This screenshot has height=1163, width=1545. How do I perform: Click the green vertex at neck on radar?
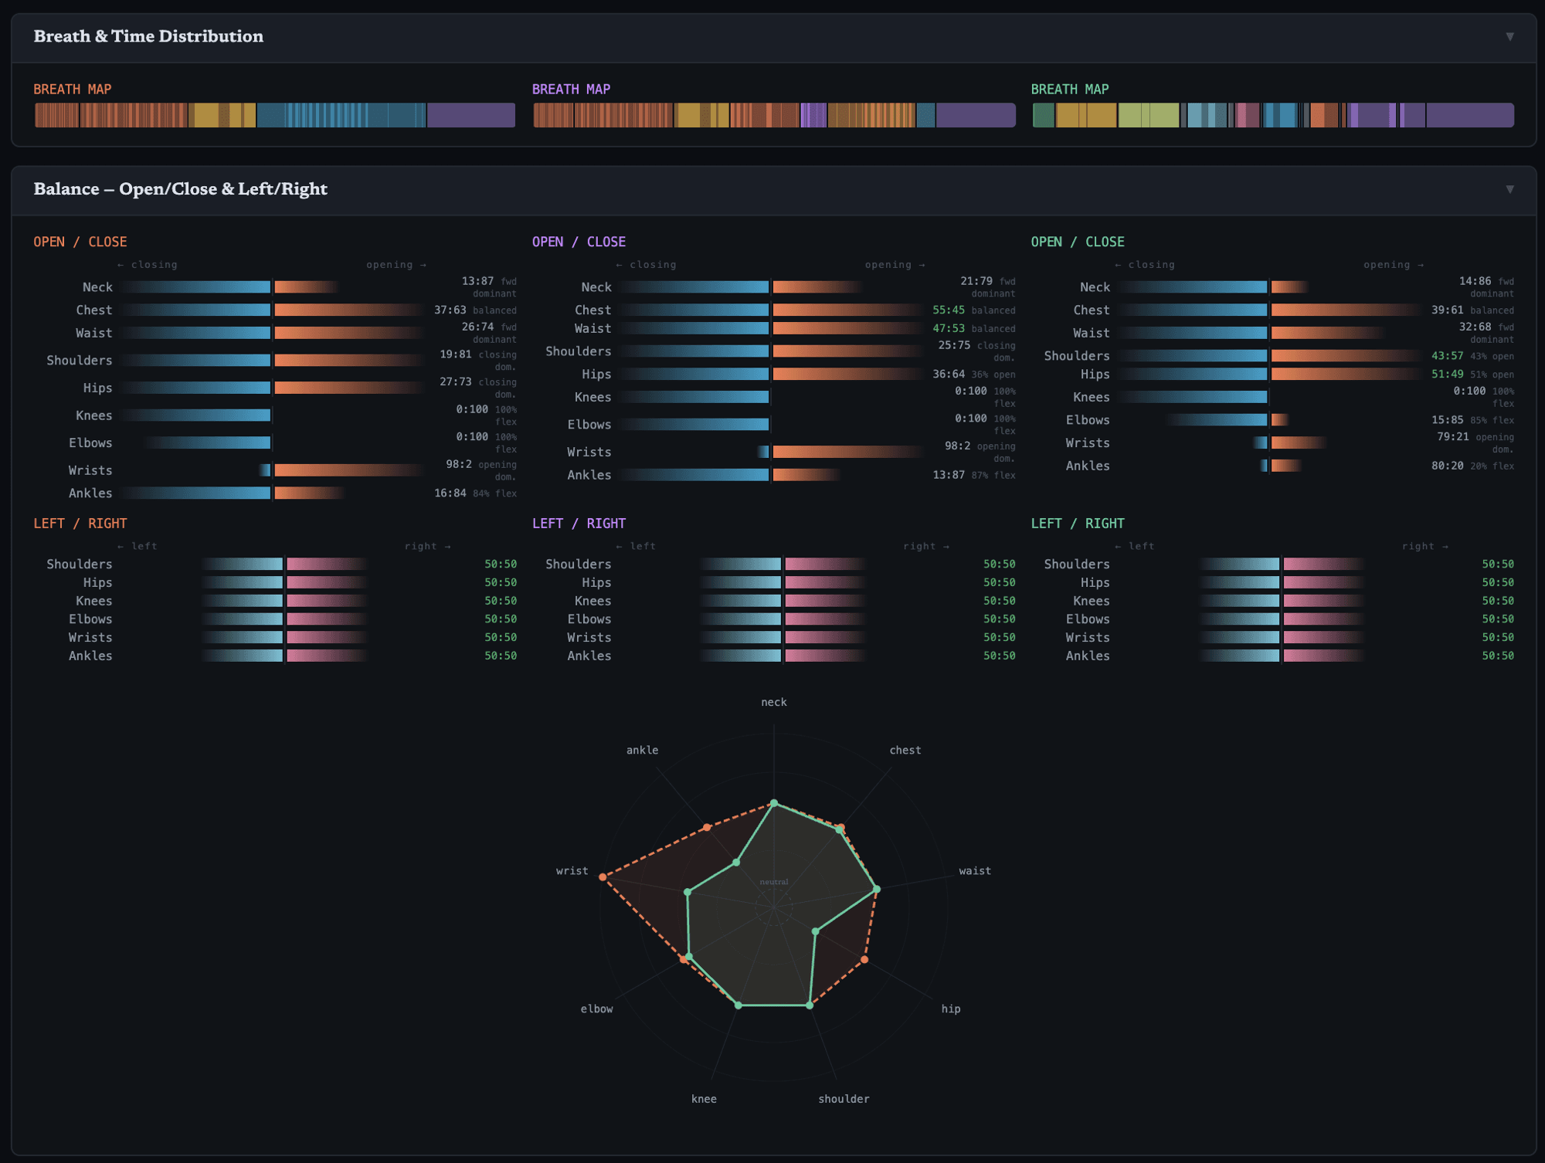(x=773, y=802)
